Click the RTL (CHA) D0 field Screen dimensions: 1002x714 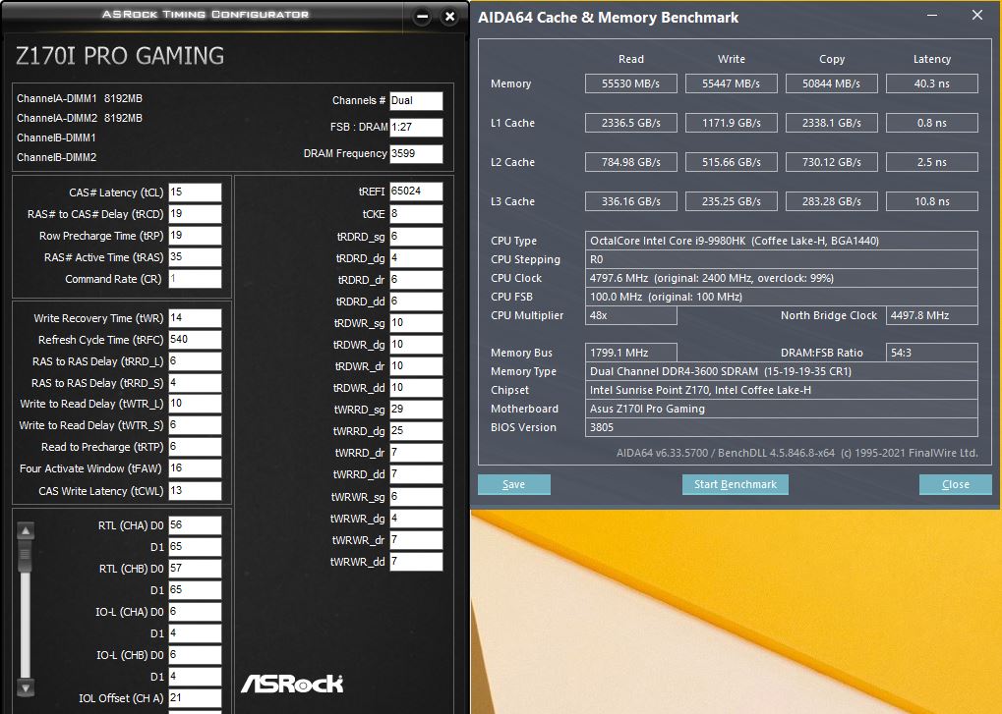pyautogui.click(x=195, y=525)
